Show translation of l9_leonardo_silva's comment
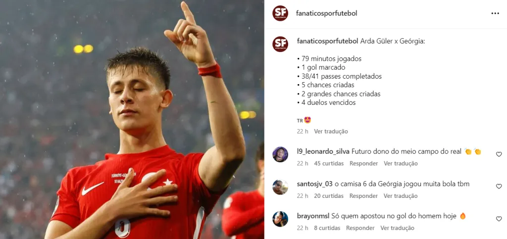This screenshot has height=239, width=507. tap(401, 163)
